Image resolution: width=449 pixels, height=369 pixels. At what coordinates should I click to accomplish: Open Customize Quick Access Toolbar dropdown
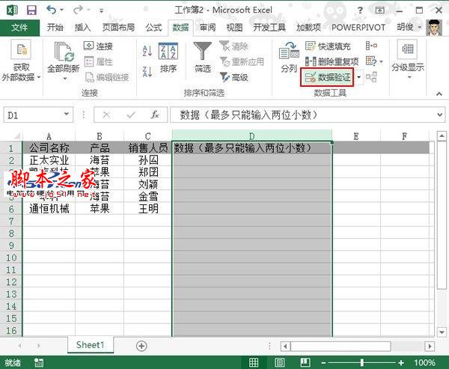coord(101,11)
